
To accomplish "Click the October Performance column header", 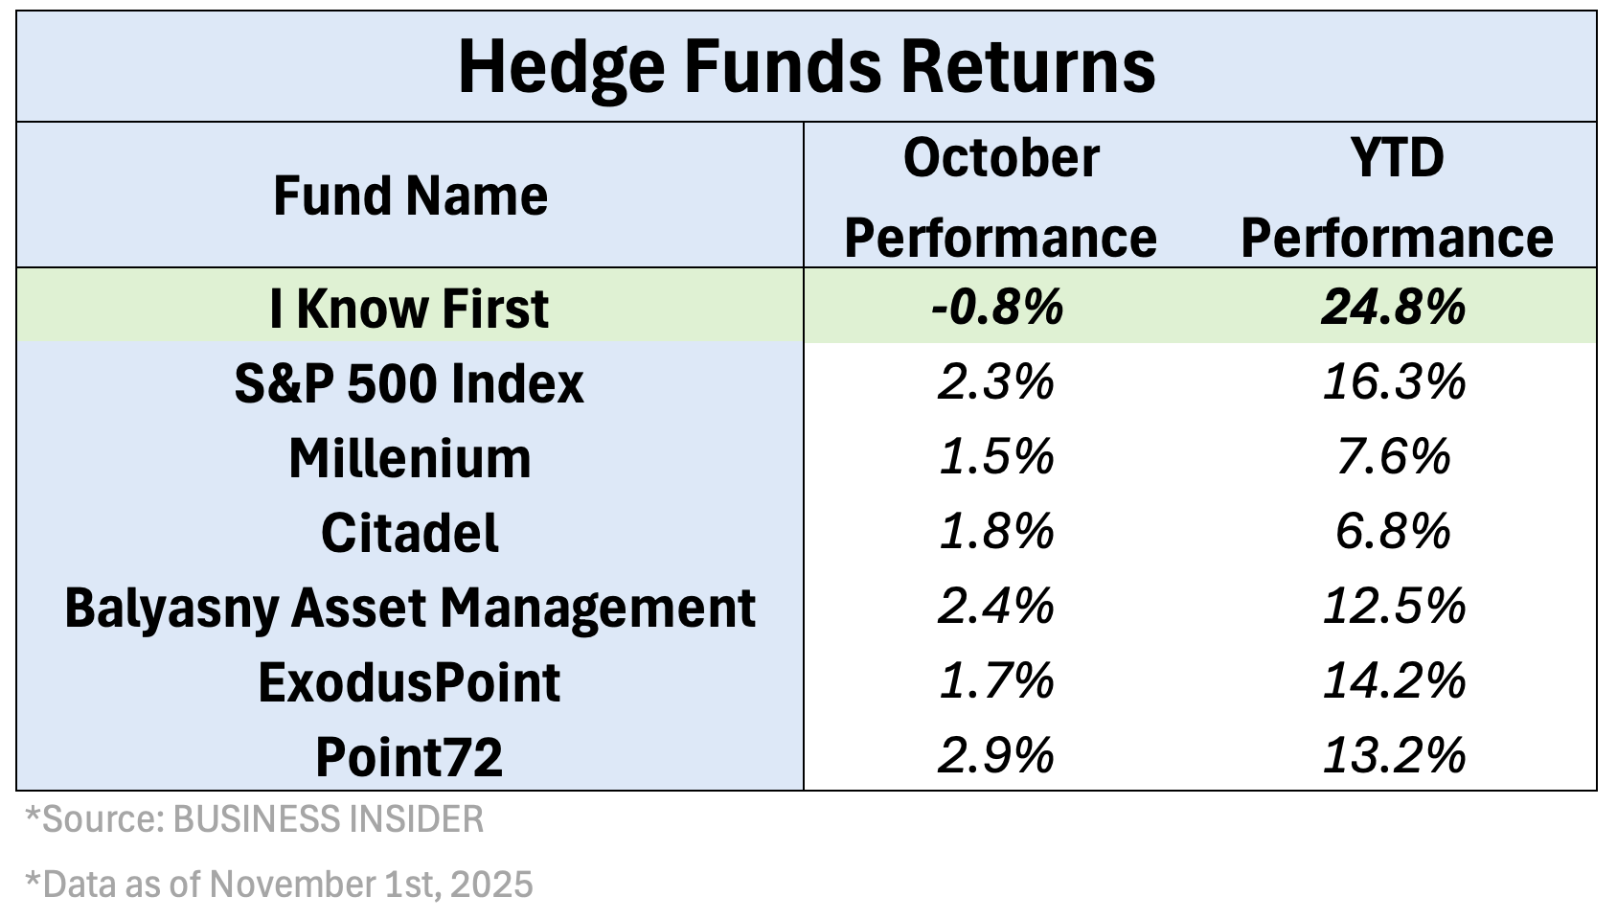I will coord(1000,197).
